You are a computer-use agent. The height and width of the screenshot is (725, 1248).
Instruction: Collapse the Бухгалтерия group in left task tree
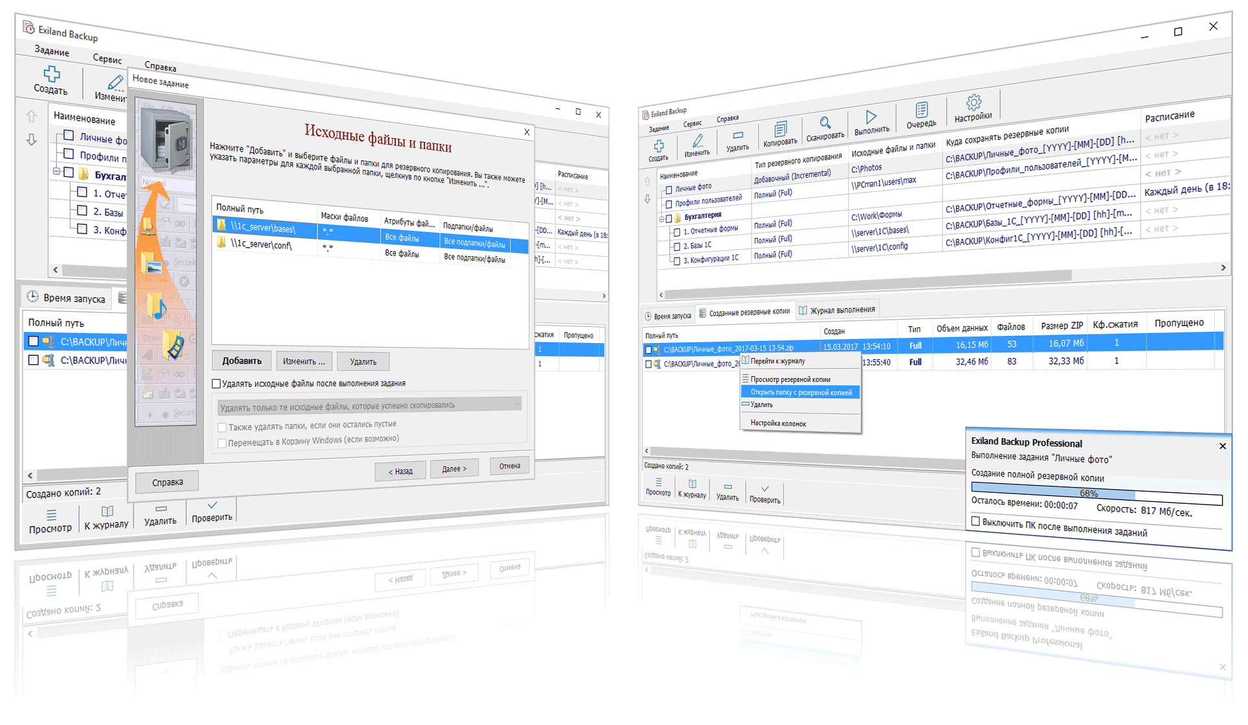[x=56, y=172]
